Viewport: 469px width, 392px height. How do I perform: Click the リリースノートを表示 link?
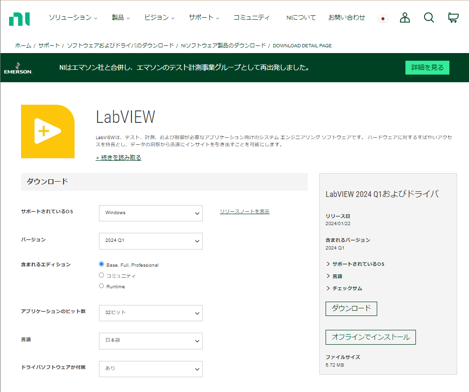click(x=244, y=211)
